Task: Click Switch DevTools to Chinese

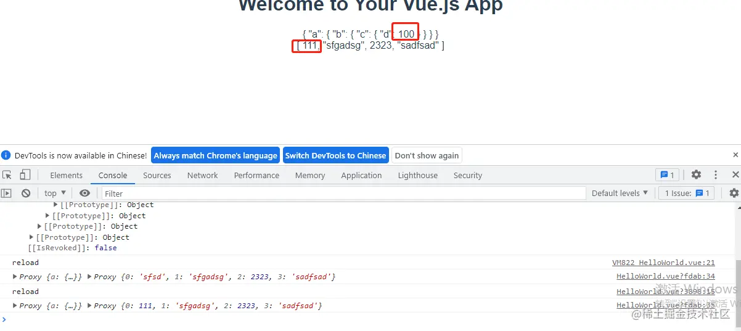Action: click(x=335, y=155)
